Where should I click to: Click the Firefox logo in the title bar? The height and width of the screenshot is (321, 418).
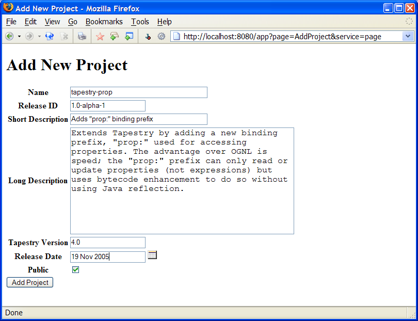tap(8, 8)
